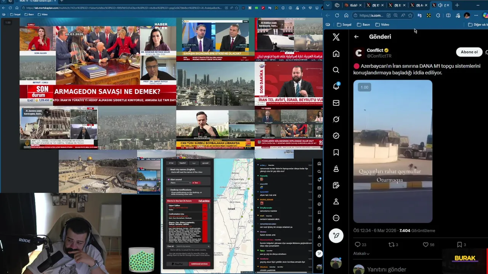This screenshot has width=488, height=274.
Task: Open the Basın bookmarks folder in right browser
Action: (363, 24)
